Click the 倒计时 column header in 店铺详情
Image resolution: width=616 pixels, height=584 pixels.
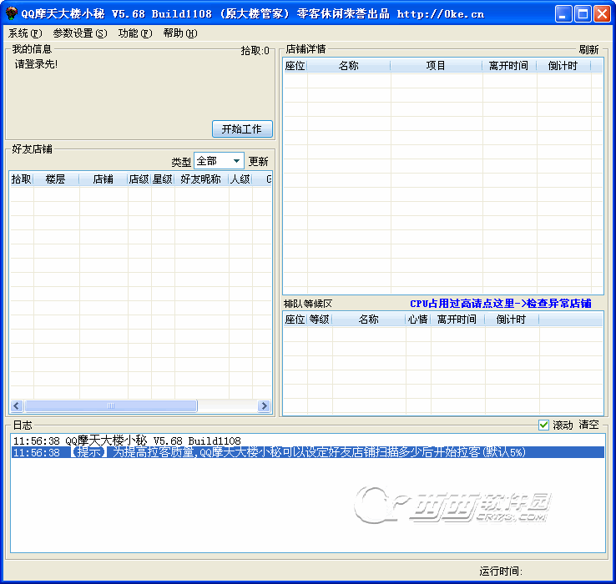point(563,66)
